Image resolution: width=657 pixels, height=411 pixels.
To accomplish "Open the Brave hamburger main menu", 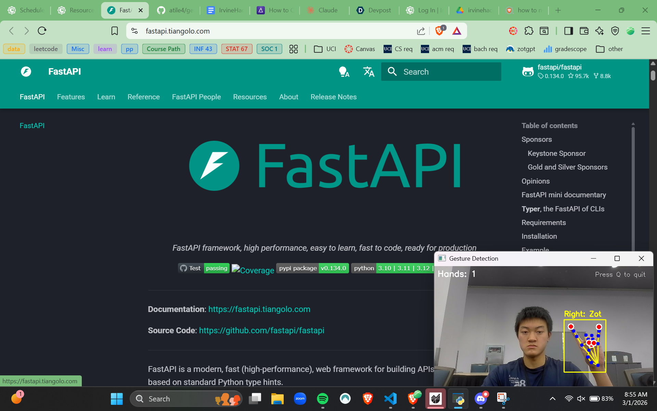I will click(x=645, y=31).
